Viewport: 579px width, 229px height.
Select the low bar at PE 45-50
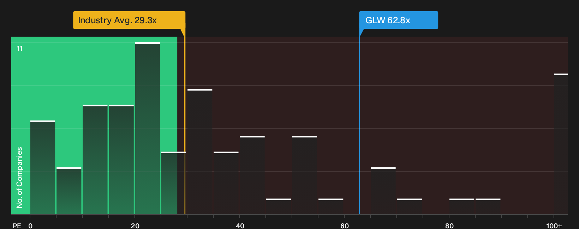[x=279, y=206]
